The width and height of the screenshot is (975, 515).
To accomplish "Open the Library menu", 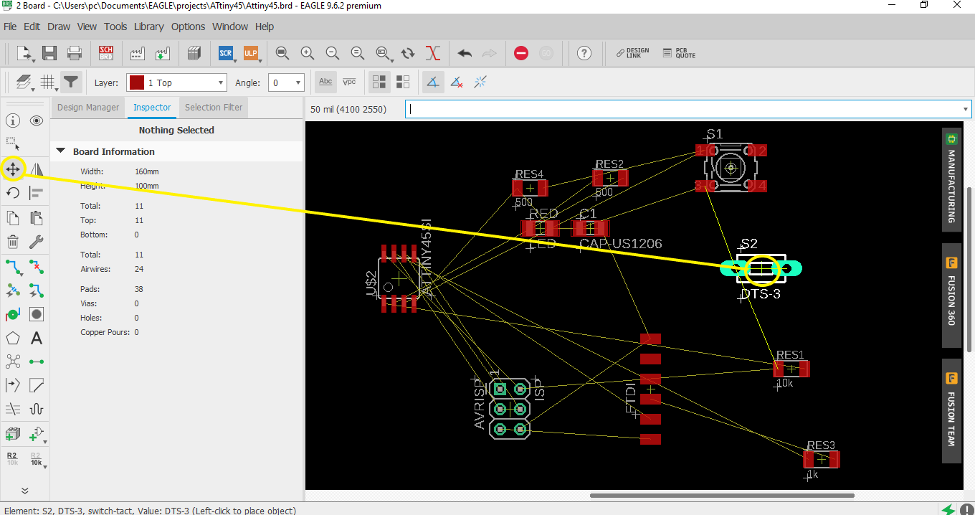I will 148,27.
